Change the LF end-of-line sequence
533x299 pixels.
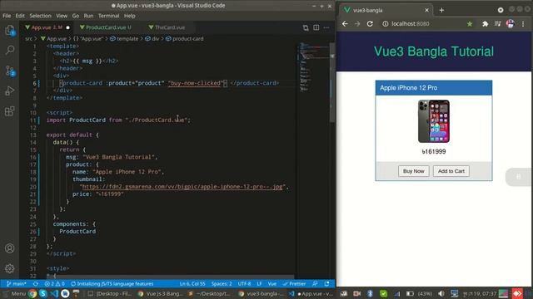point(259,284)
